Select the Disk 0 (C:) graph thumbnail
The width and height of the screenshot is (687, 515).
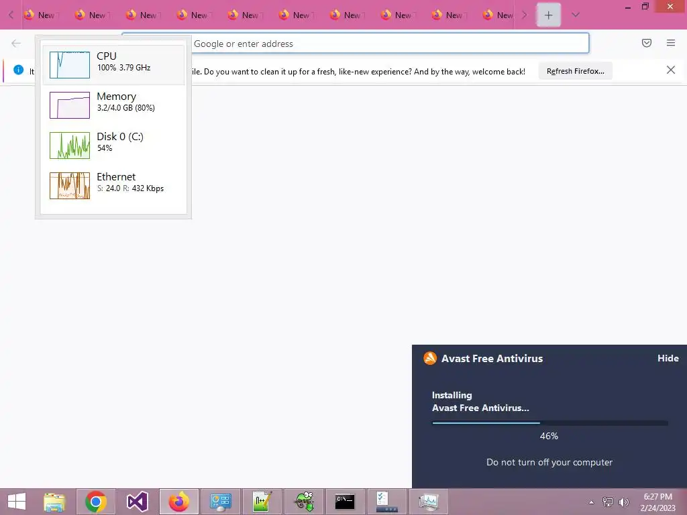pos(70,146)
